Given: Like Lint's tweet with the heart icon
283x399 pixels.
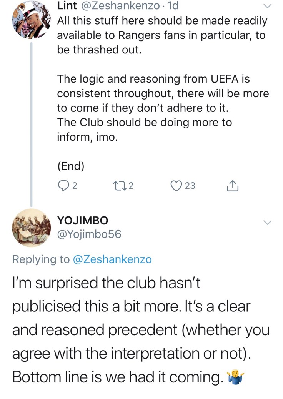Looking at the screenshot, I should coord(177,186).
